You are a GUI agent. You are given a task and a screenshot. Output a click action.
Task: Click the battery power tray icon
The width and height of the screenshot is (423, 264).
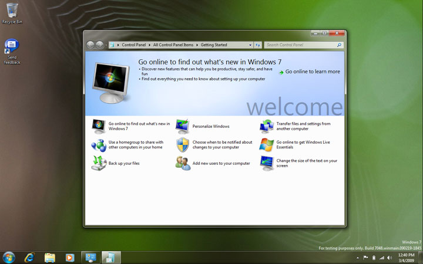pos(374,258)
